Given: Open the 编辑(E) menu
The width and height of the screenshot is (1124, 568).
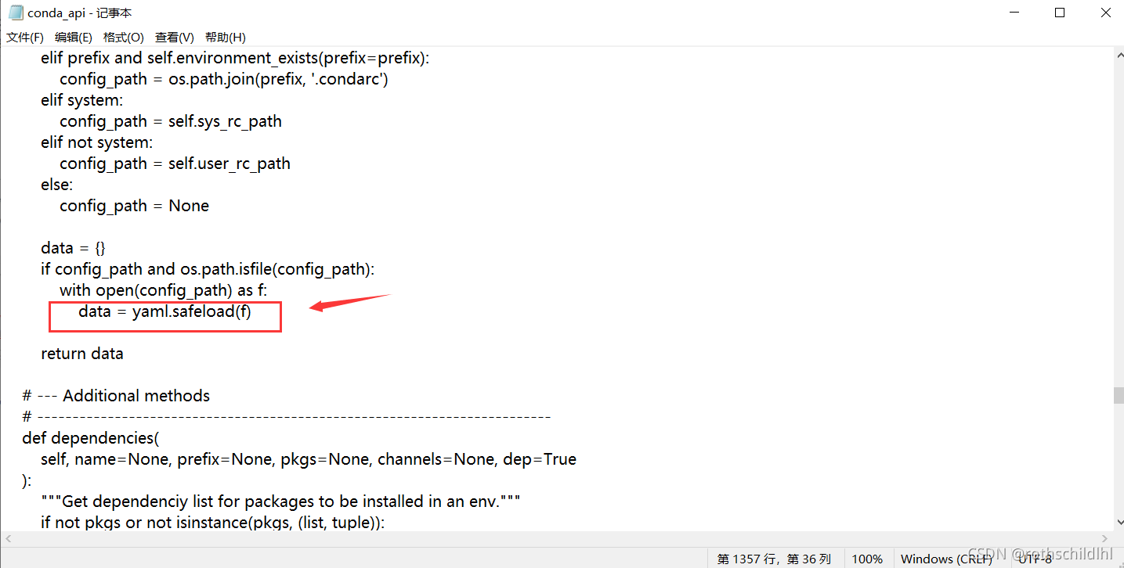Looking at the screenshot, I should pos(74,37).
